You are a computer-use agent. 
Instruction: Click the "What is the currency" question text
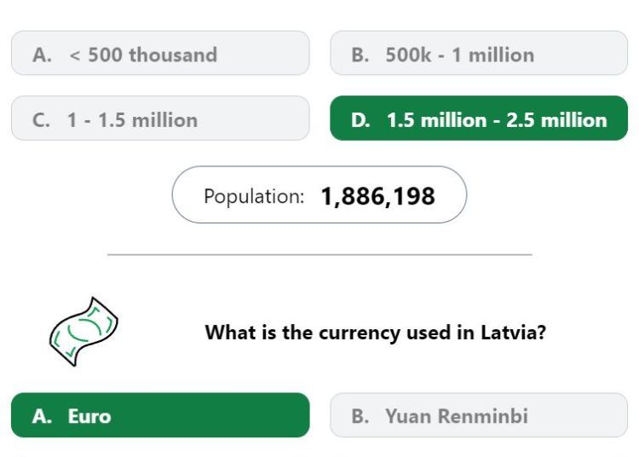click(376, 333)
